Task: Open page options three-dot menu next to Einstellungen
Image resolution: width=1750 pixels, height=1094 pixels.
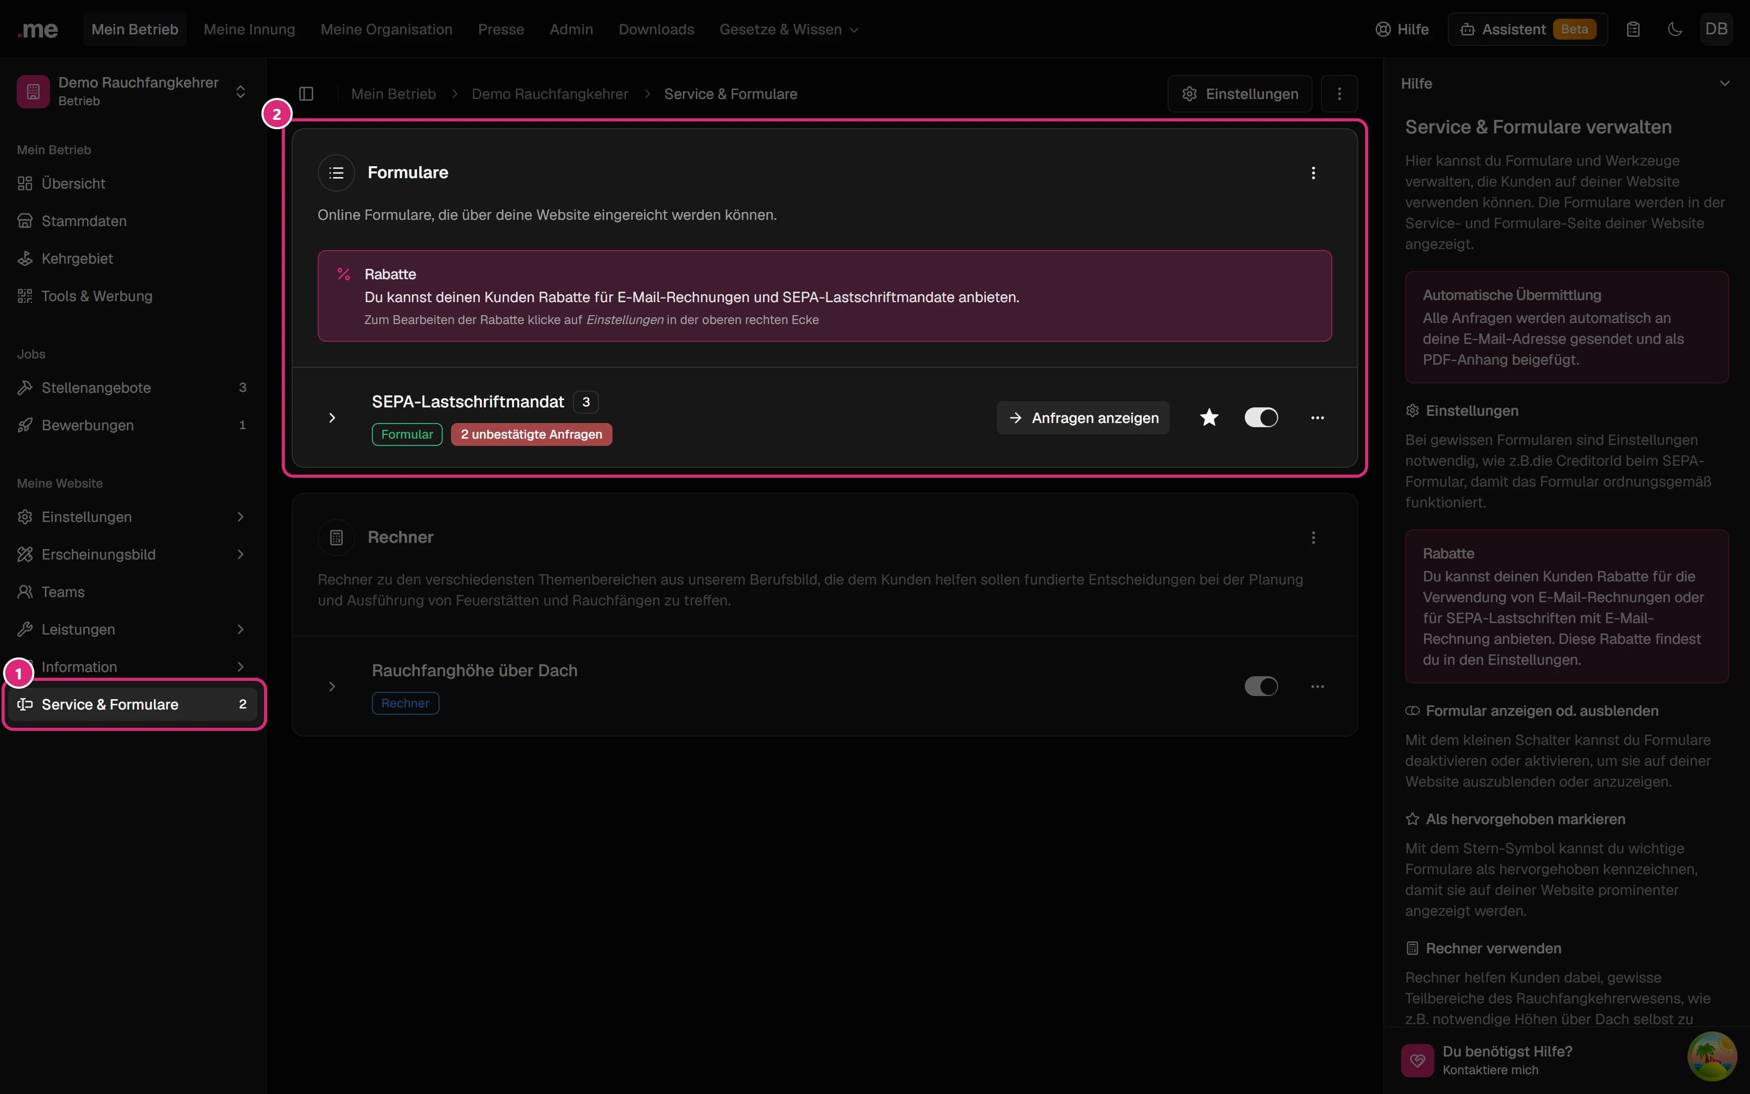Action: [1339, 94]
